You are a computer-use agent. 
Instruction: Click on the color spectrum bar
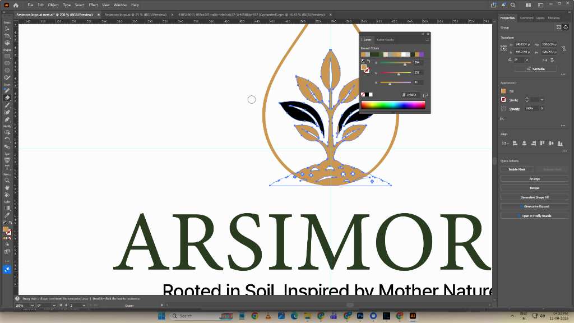(x=393, y=105)
